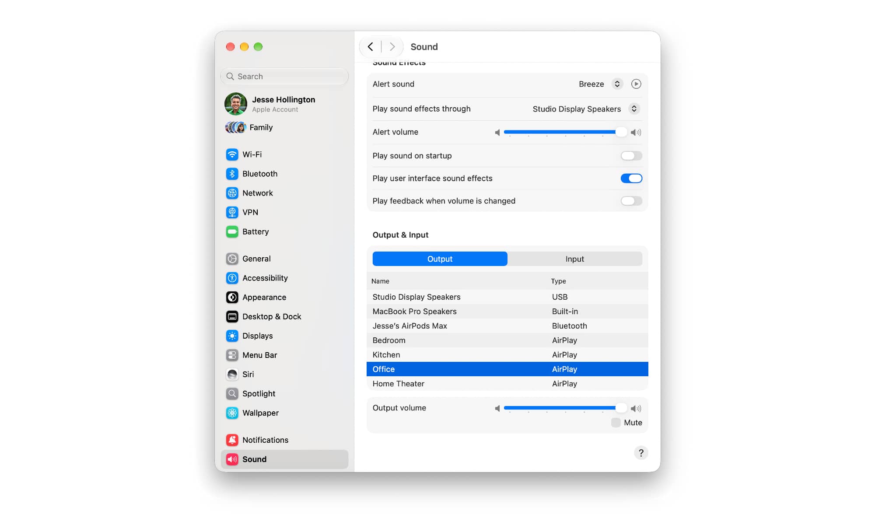Open General gear icon
This screenshot has width=875, height=525.
tap(232, 259)
